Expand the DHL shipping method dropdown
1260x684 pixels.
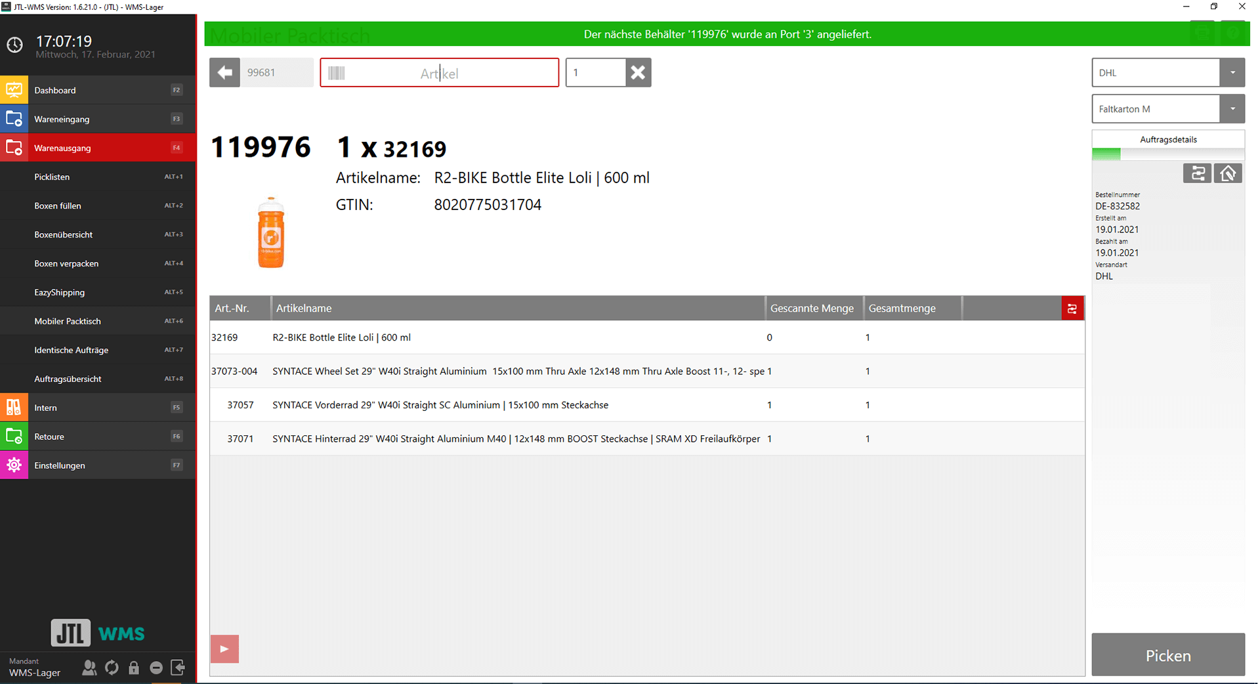[x=1232, y=73]
